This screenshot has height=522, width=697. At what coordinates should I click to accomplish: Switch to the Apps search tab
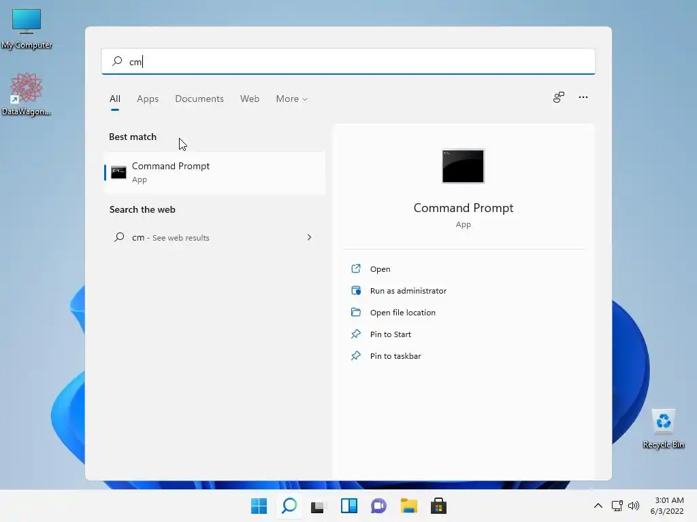click(x=148, y=99)
